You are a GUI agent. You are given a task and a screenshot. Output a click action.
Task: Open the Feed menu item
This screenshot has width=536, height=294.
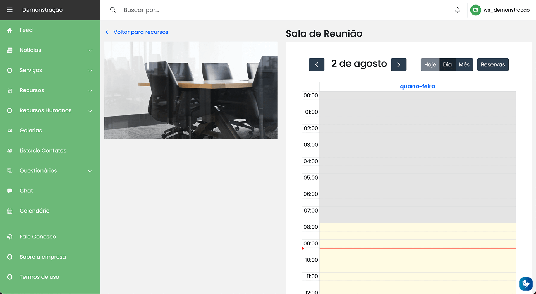50,30
